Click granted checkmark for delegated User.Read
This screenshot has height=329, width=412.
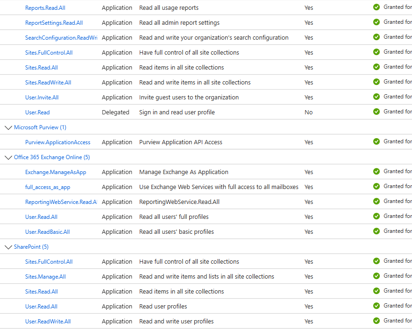click(x=376, y=112)
